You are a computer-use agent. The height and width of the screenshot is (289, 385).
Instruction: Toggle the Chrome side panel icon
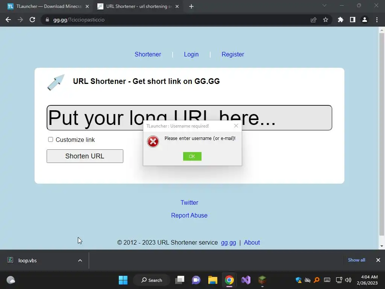coord(353,20)
